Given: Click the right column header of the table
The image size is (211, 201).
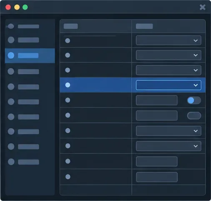Looking at the screenshot, I should click(144, 26).
